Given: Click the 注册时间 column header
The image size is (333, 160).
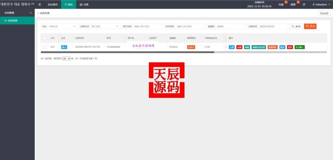Looking at the screenshot, I should point(79,38).
